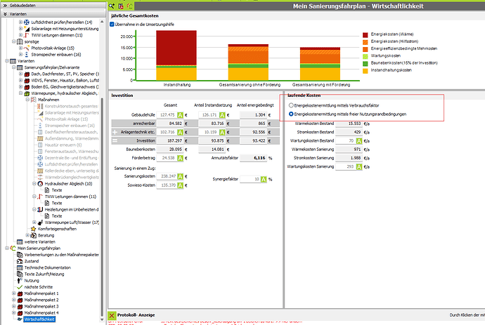This screenshot has width=485, height=325.
Task: Toggle the green A button beside Förderbetrag
Action: click(x=181, y=158)
